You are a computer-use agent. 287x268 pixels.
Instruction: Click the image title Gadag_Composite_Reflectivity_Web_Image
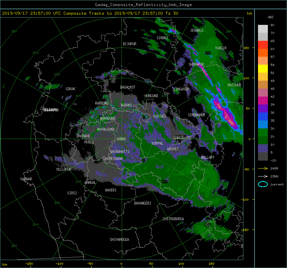click(x=143, y=5)
